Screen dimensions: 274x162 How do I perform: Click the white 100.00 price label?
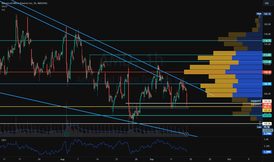tap(267, 124)
